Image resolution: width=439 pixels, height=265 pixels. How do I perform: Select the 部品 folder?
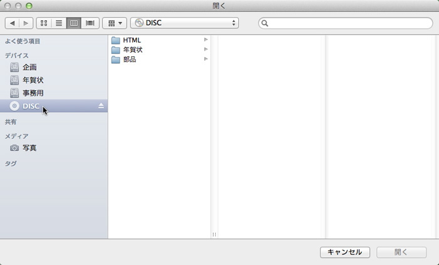tap(129, 60)
